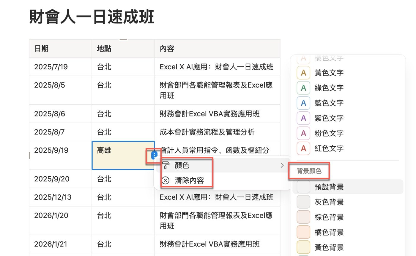Click the 日期 column header
Screen dimensions: 416x256
pyautogui.click(x=60, y=49)
